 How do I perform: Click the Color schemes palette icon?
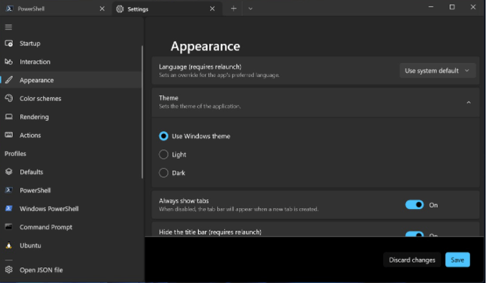8,98
